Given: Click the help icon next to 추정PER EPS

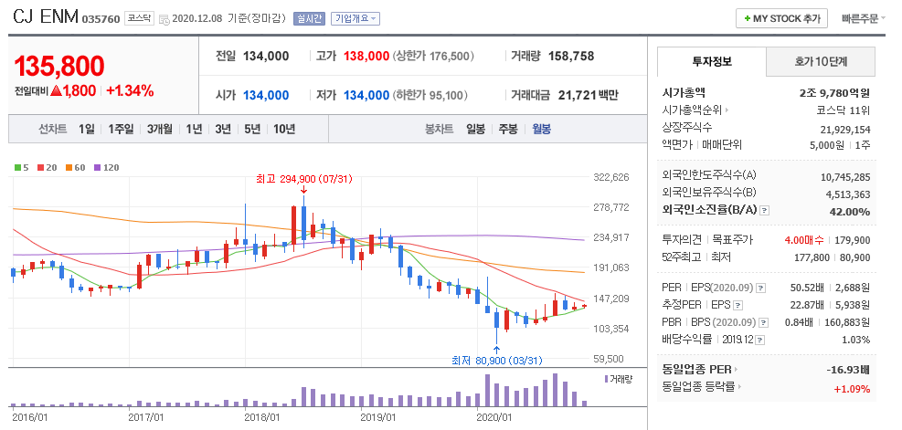Looking at the screenshot, I should click(738, 305).
